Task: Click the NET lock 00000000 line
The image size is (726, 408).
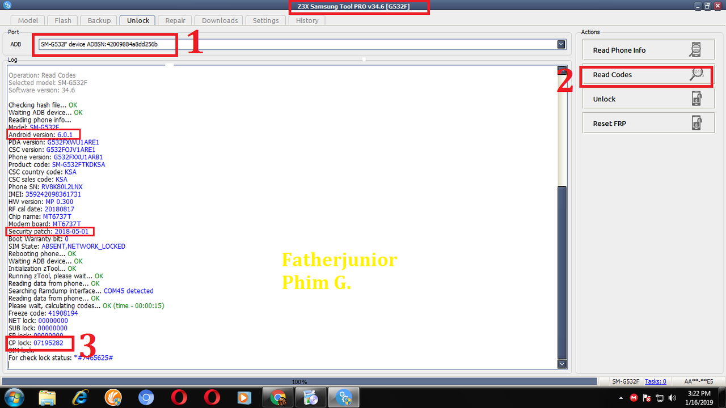Action: 38,321
